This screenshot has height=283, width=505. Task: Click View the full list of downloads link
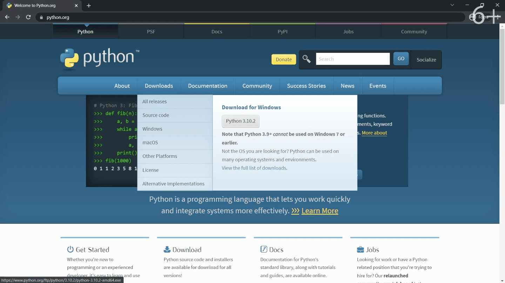(254, 168)
